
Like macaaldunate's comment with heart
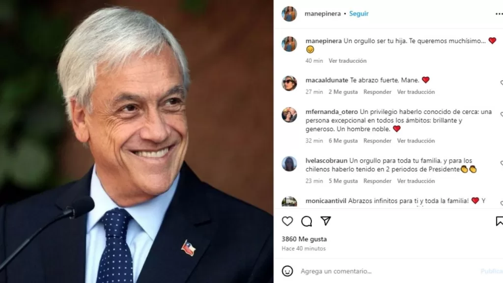tap(502, 83)
